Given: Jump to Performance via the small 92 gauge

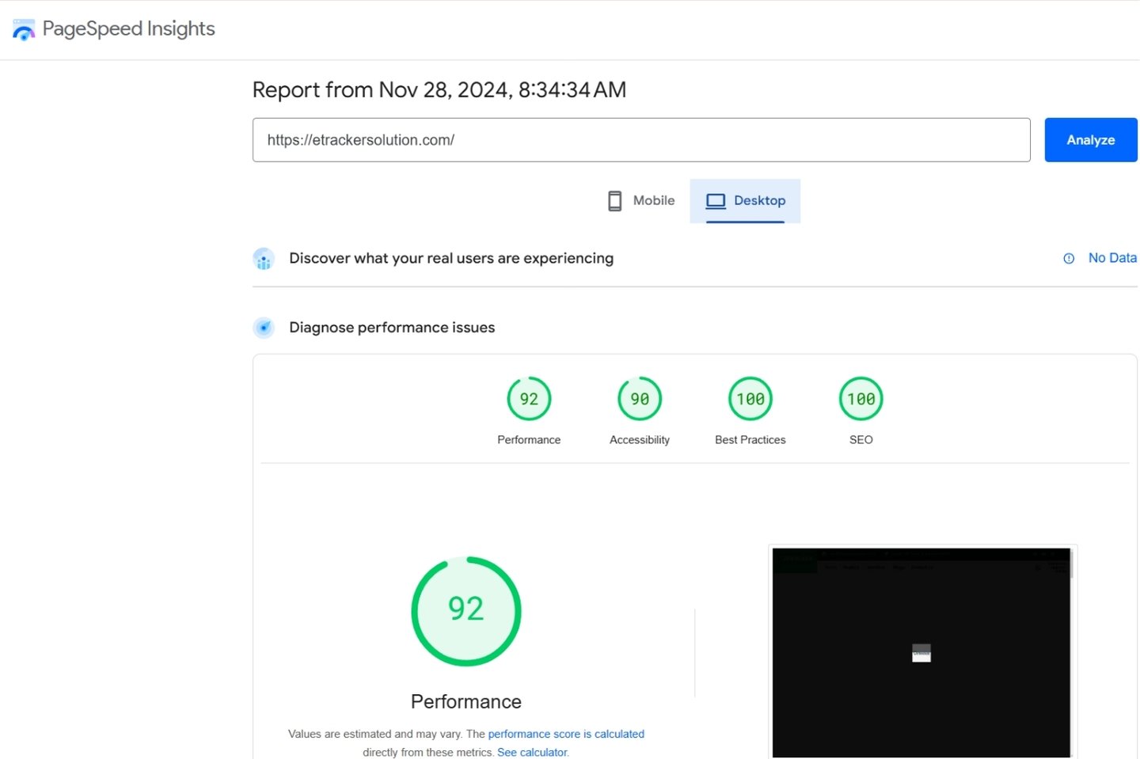Looking at the screenshot, I should [x=529, y=399].
